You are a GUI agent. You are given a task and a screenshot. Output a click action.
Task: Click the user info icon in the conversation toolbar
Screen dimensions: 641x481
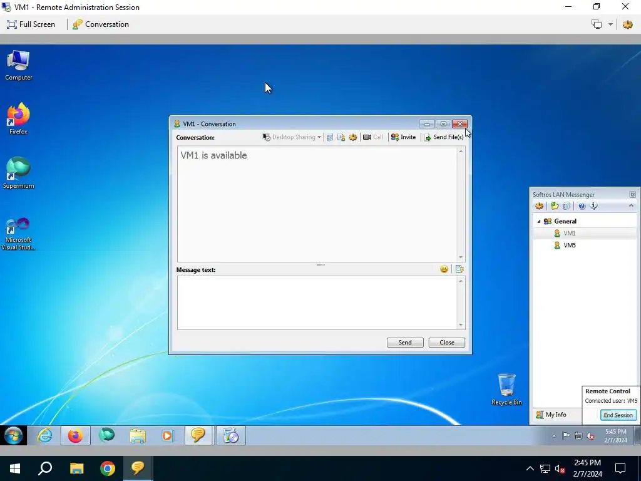tap(341, 137)
